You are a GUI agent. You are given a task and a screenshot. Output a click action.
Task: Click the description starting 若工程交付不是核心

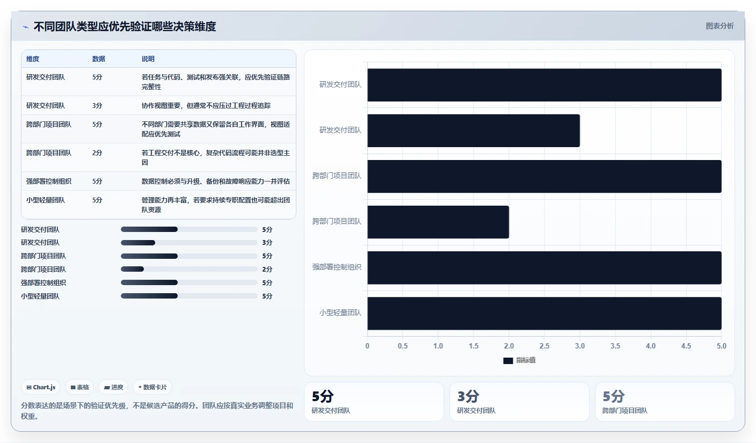(x=216, y=157)
